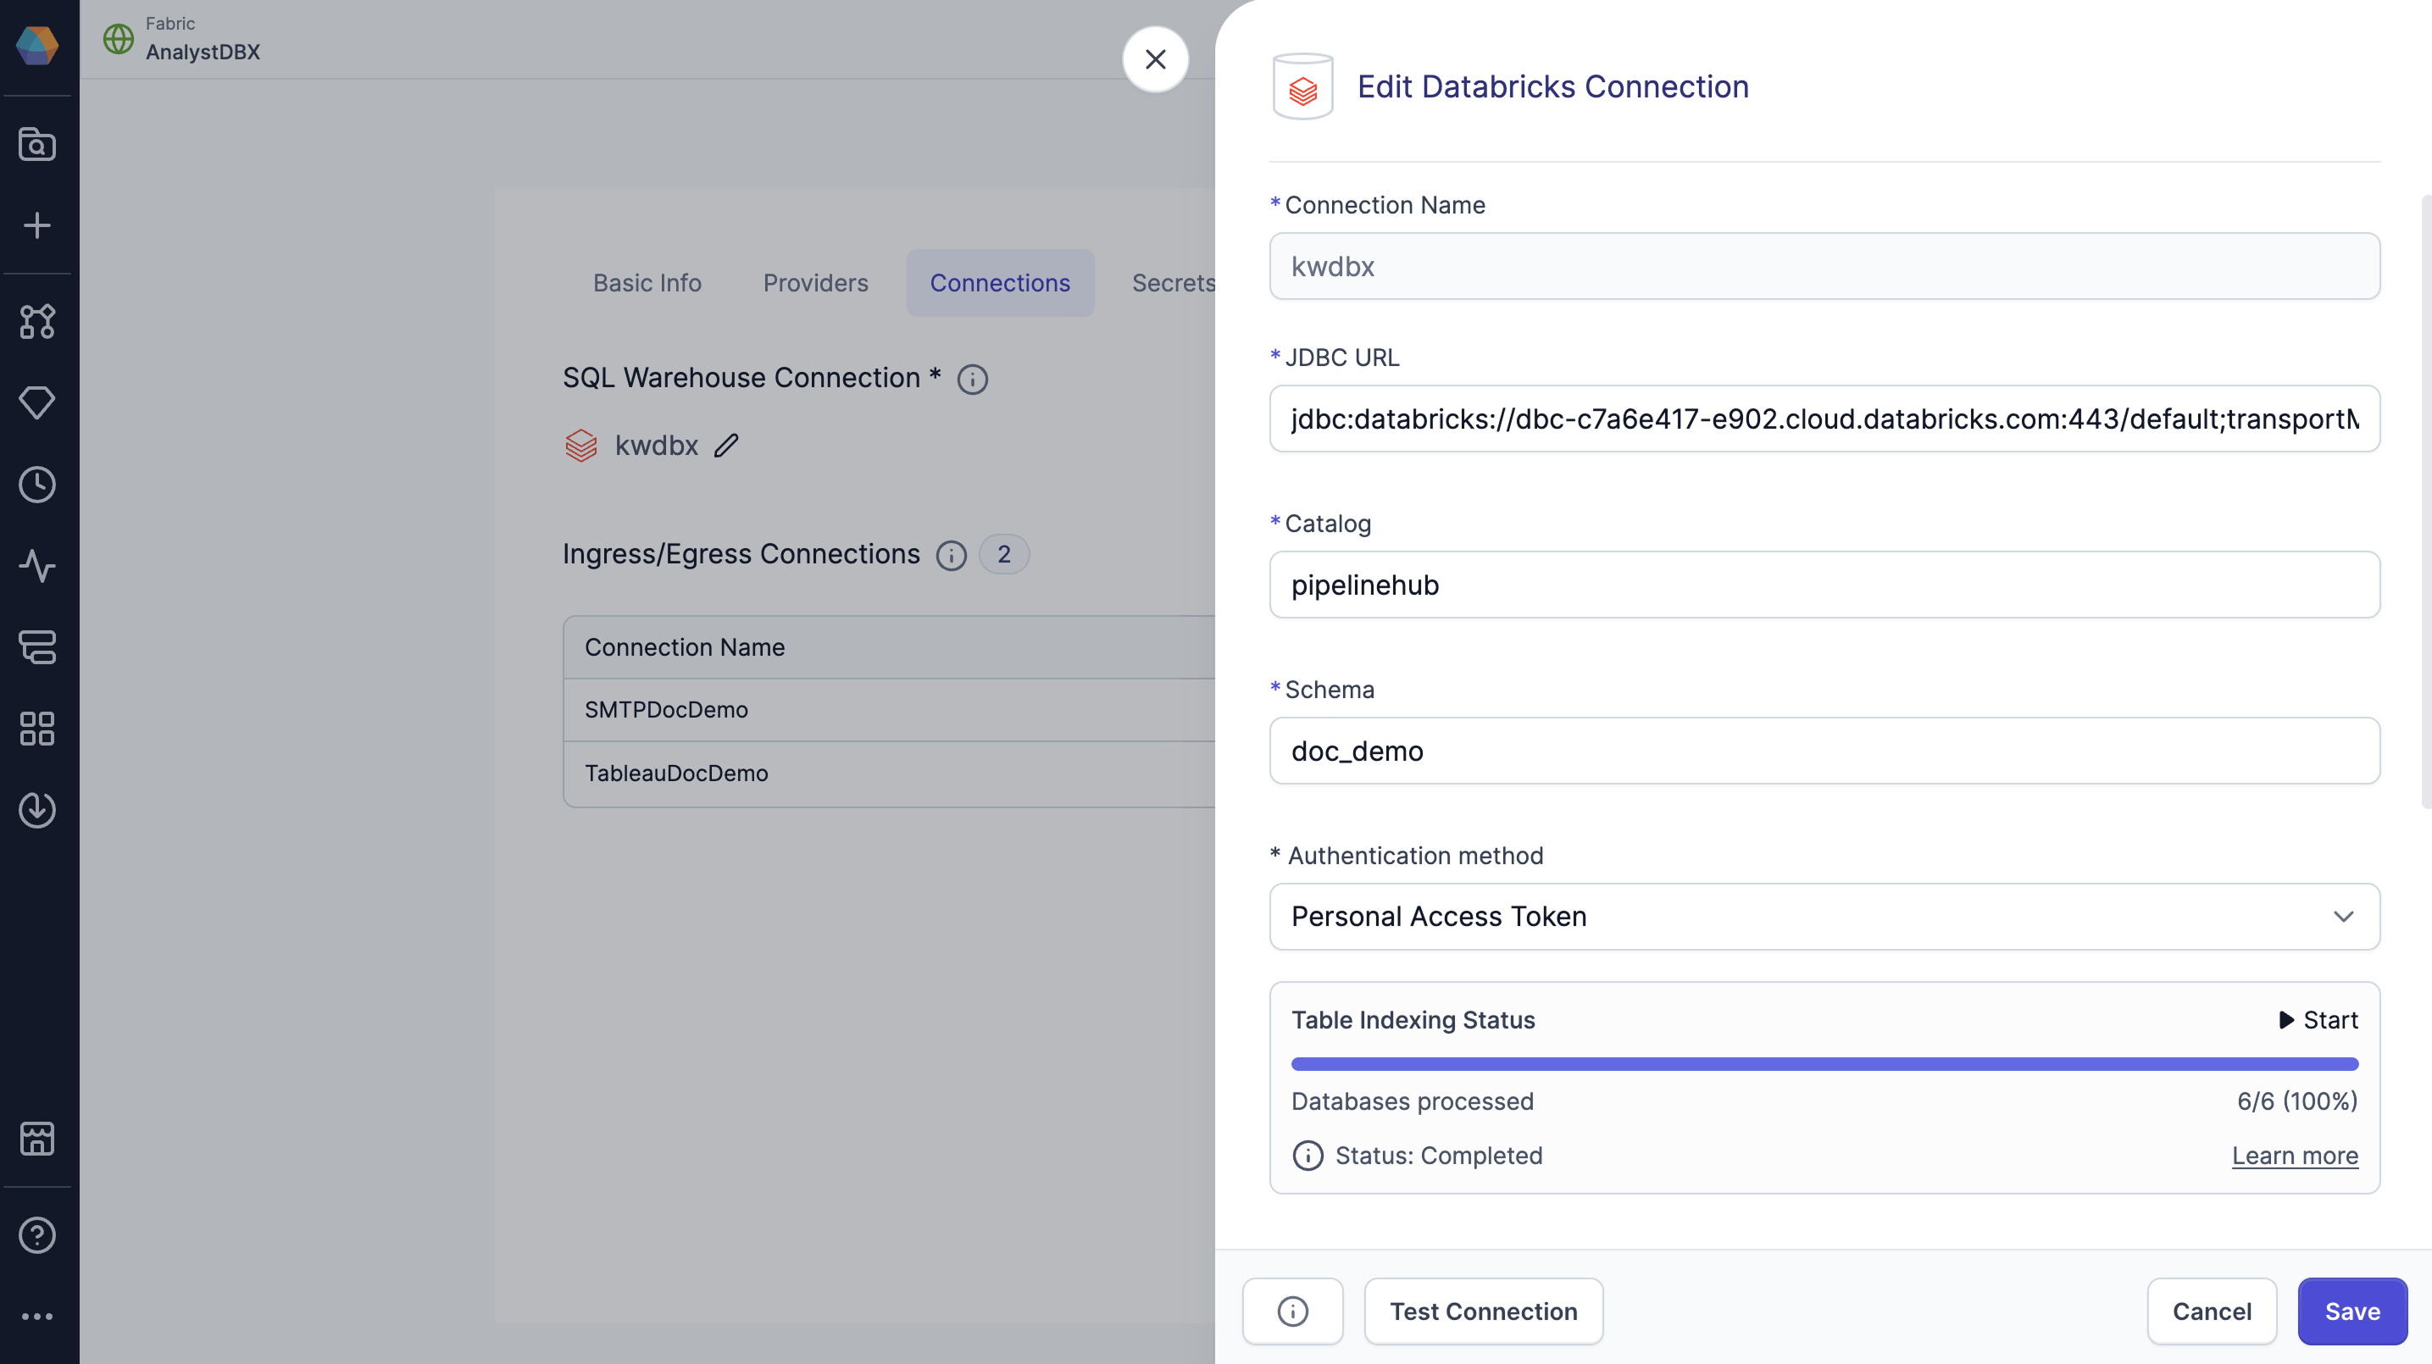Click the plus create-new icon in the sidebar

pyautogui.click(x=38, y=225)
